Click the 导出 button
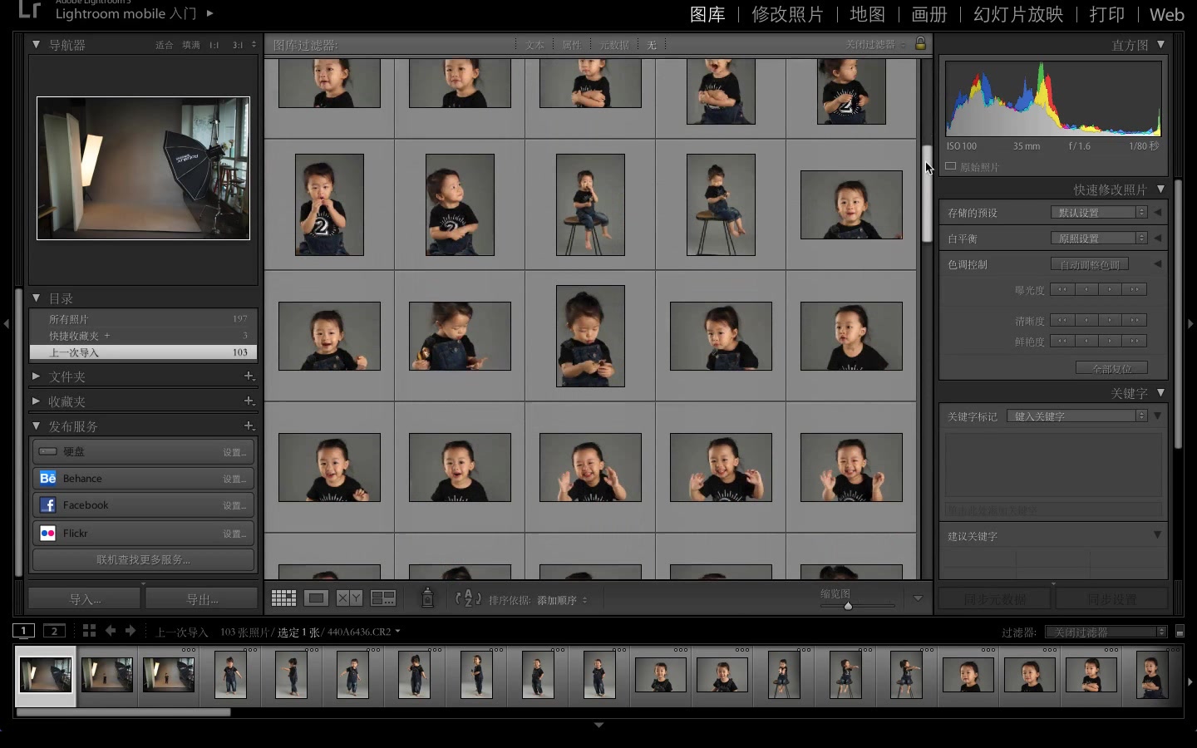This screenshot has height=748, width=1197. coord(202,599)
